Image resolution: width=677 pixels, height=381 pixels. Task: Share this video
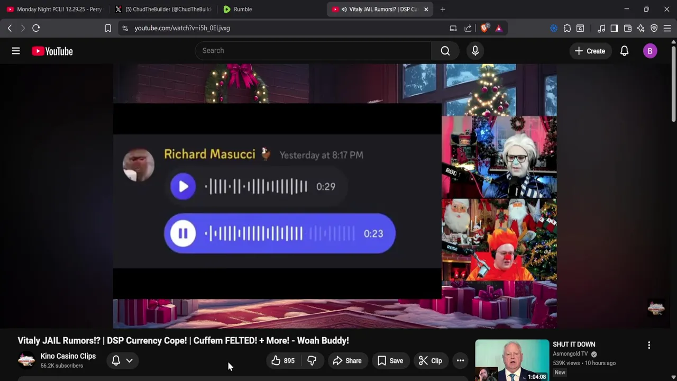click(x=347, y=361)
